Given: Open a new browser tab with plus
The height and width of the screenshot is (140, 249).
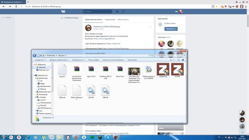Looking at the screenshot, I should pos(28,2).
